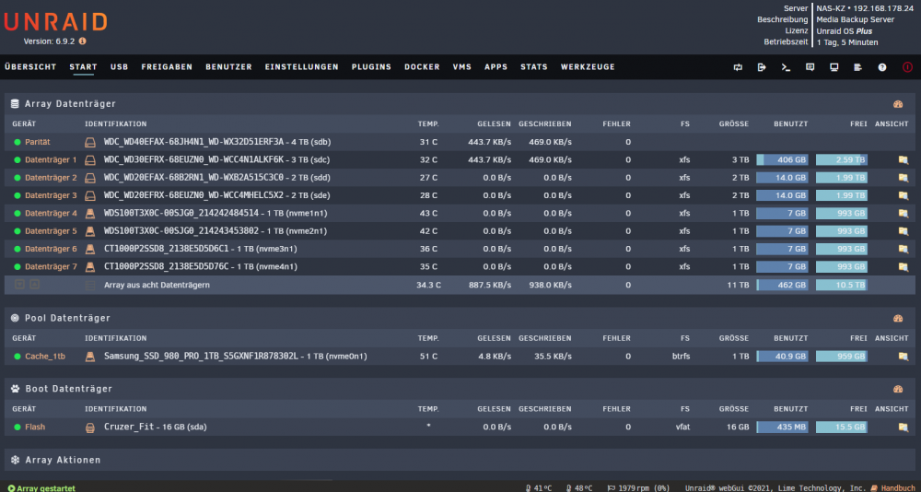Click the gauge icon in Array Datenträger header
Screen dimensions: 921x492
click(x=897, y=104)
